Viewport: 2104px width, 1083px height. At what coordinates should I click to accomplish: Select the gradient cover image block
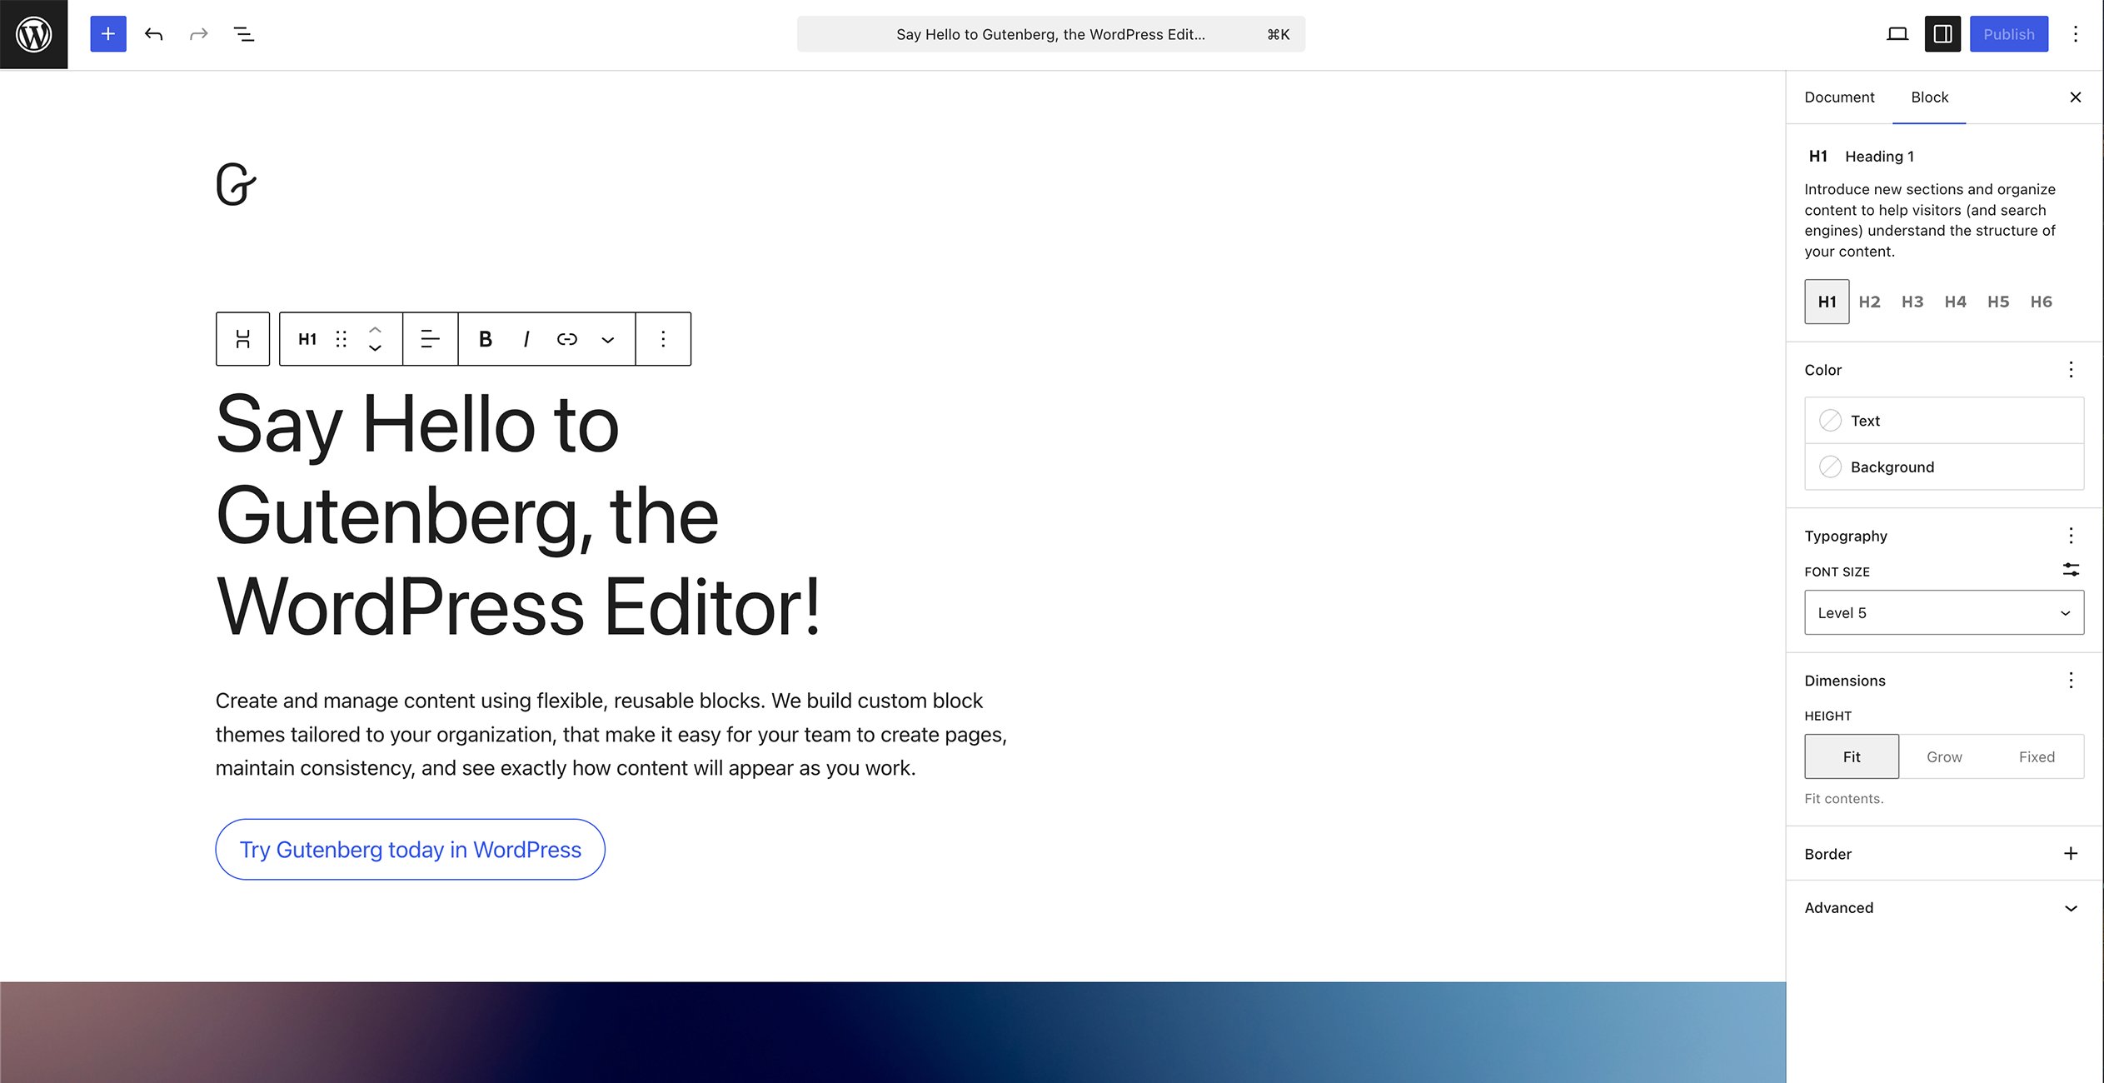[x=893, y=1032]
